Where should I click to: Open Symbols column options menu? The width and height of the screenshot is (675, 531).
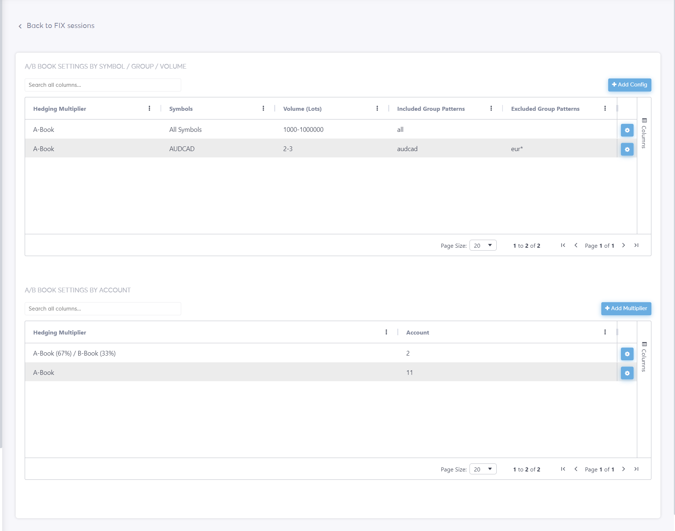(263, 109)
